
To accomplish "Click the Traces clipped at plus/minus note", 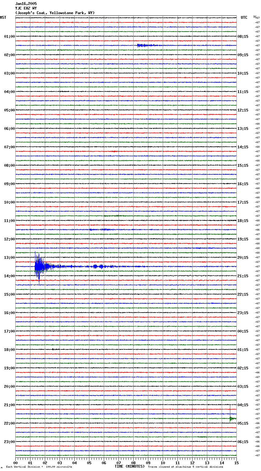I will pos(185,467).
